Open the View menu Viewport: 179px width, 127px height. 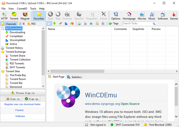click(11, 9)
